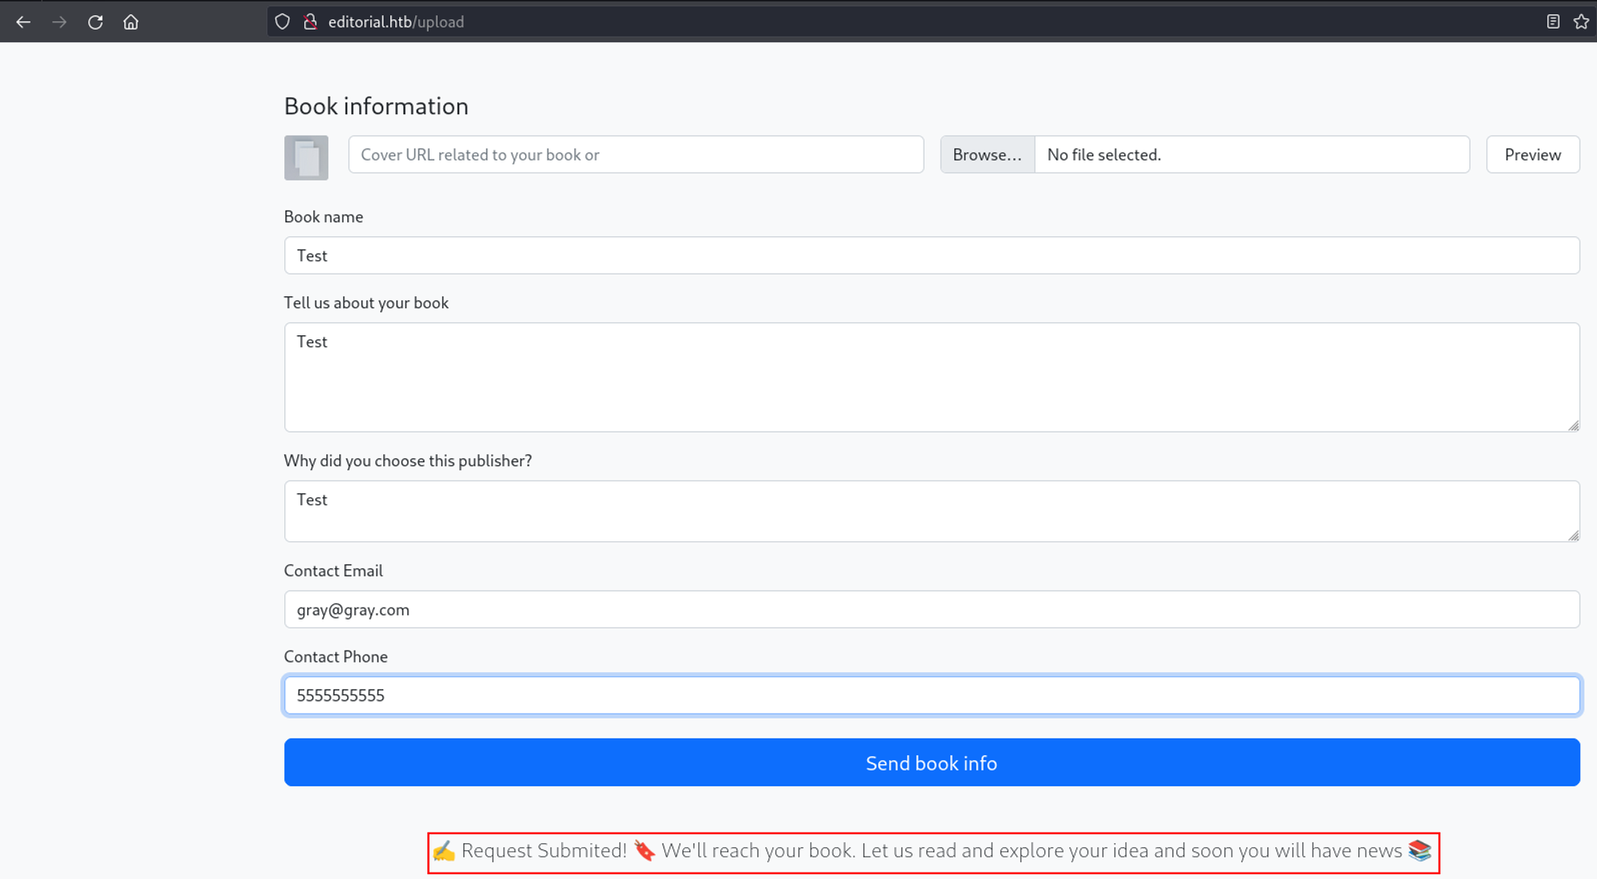
Task: Select the Contact Email field
Action: pos(931,609)
